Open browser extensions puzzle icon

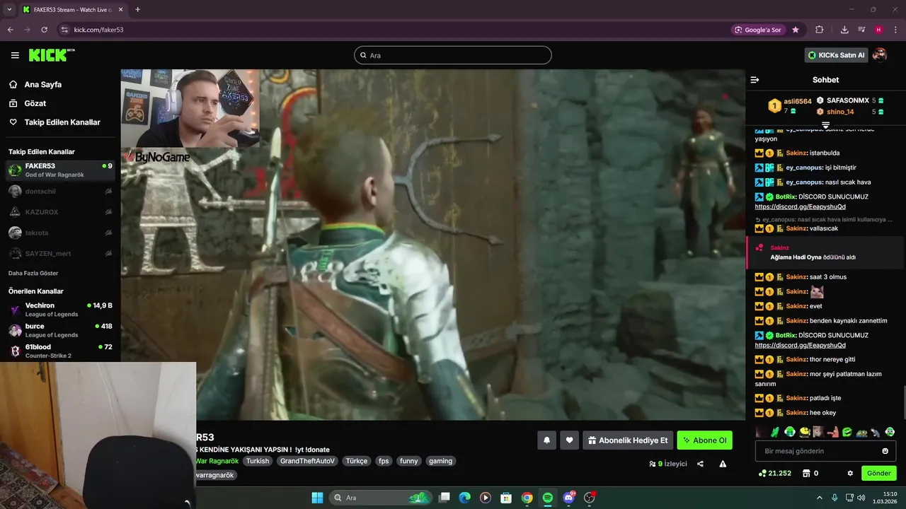pos(820,30)
